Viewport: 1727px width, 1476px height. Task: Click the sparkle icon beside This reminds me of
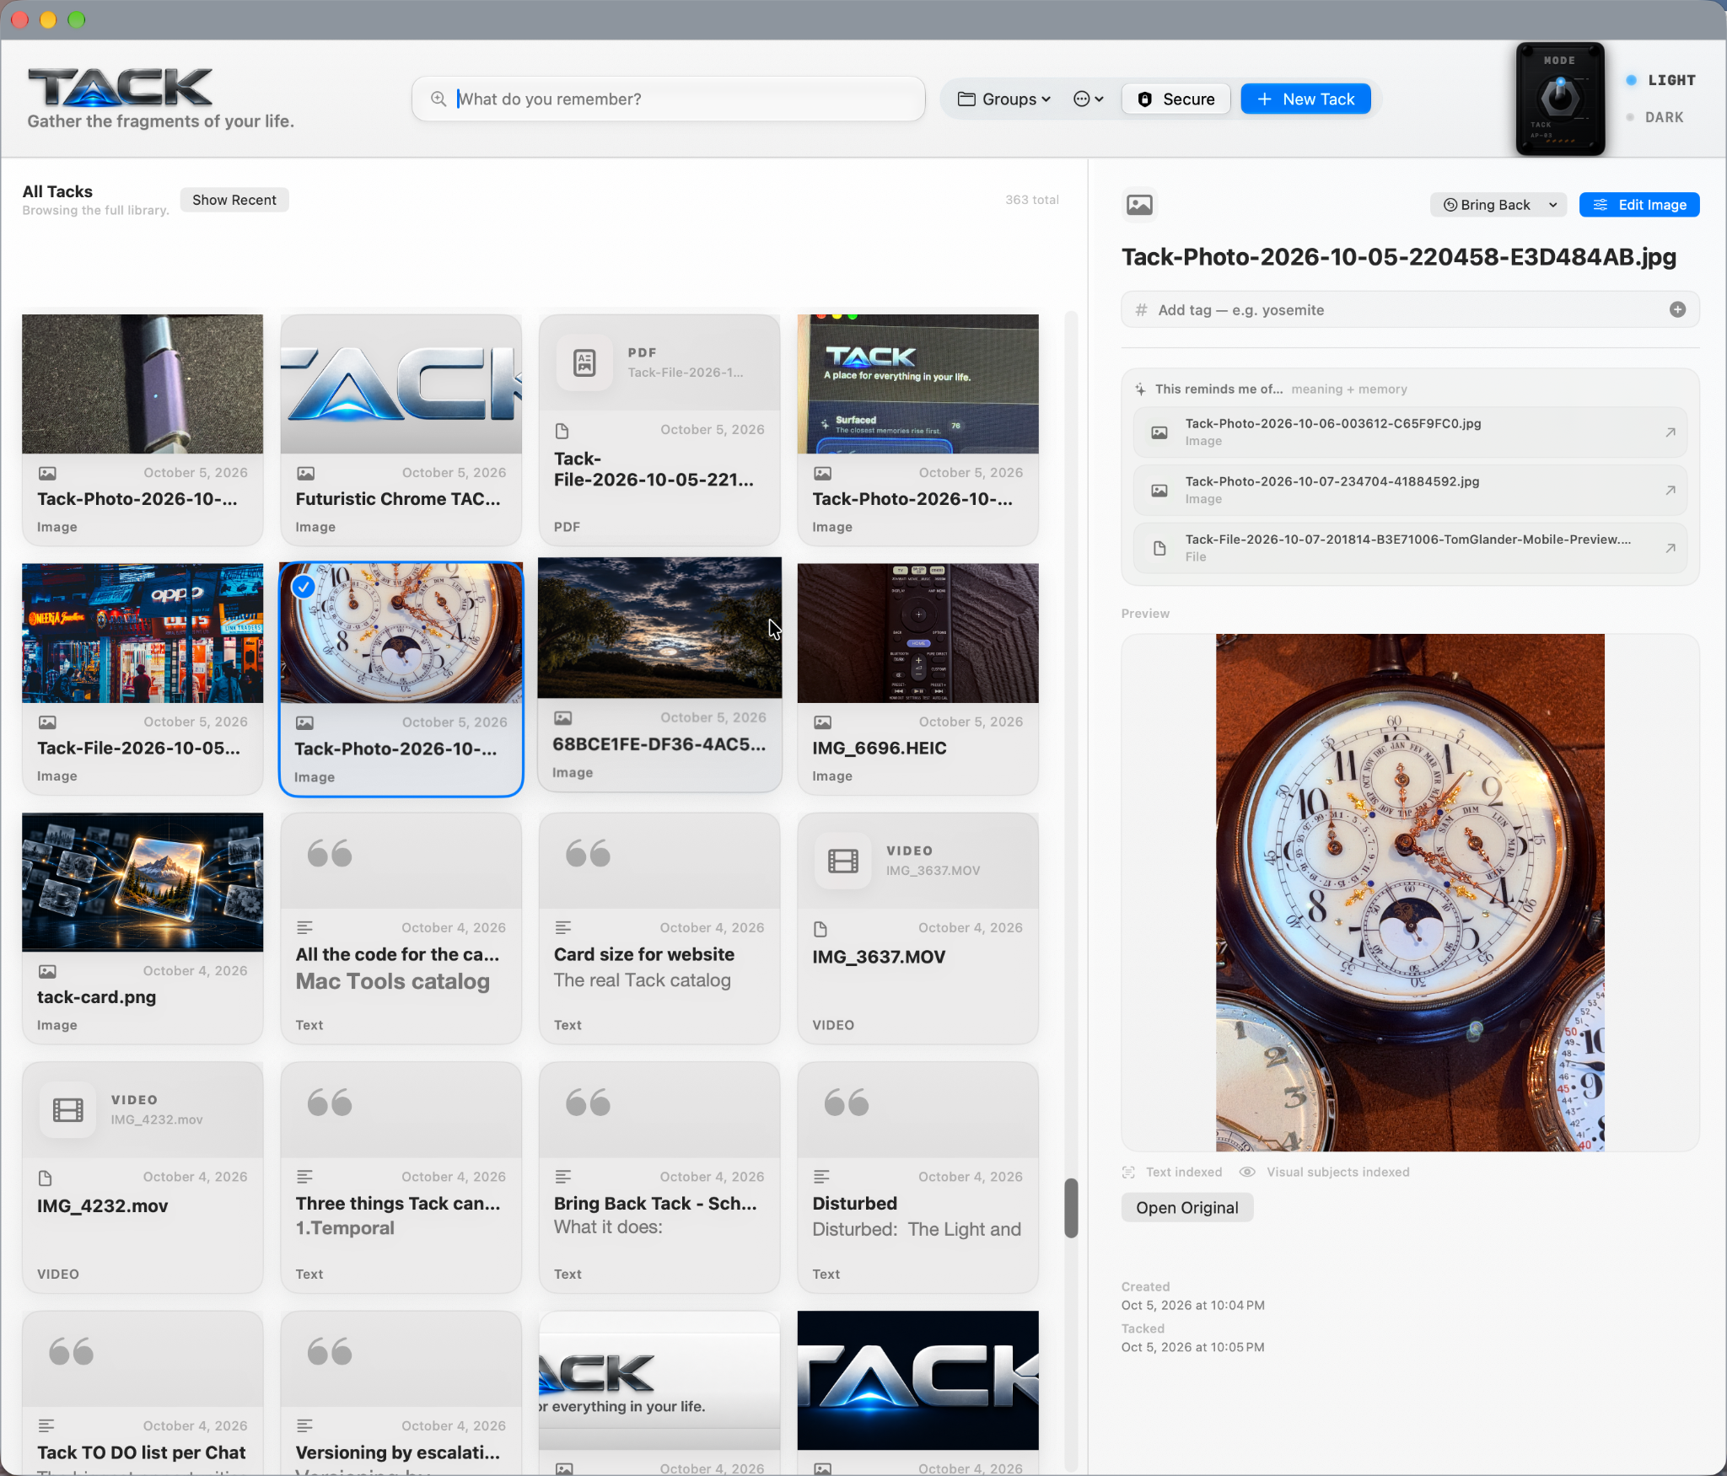pyautogui.click(x=1140, y=389)
